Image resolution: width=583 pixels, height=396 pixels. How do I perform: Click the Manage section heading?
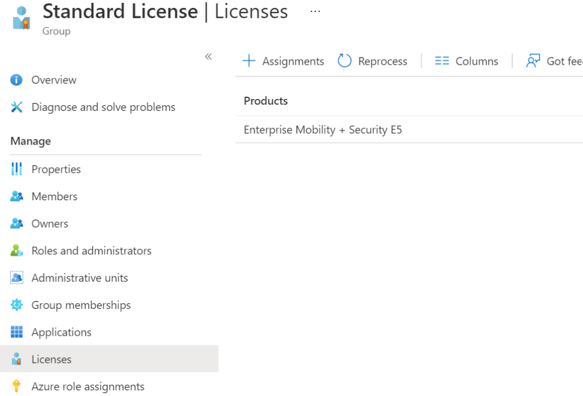pyautogui.click(x=31, y=141)
